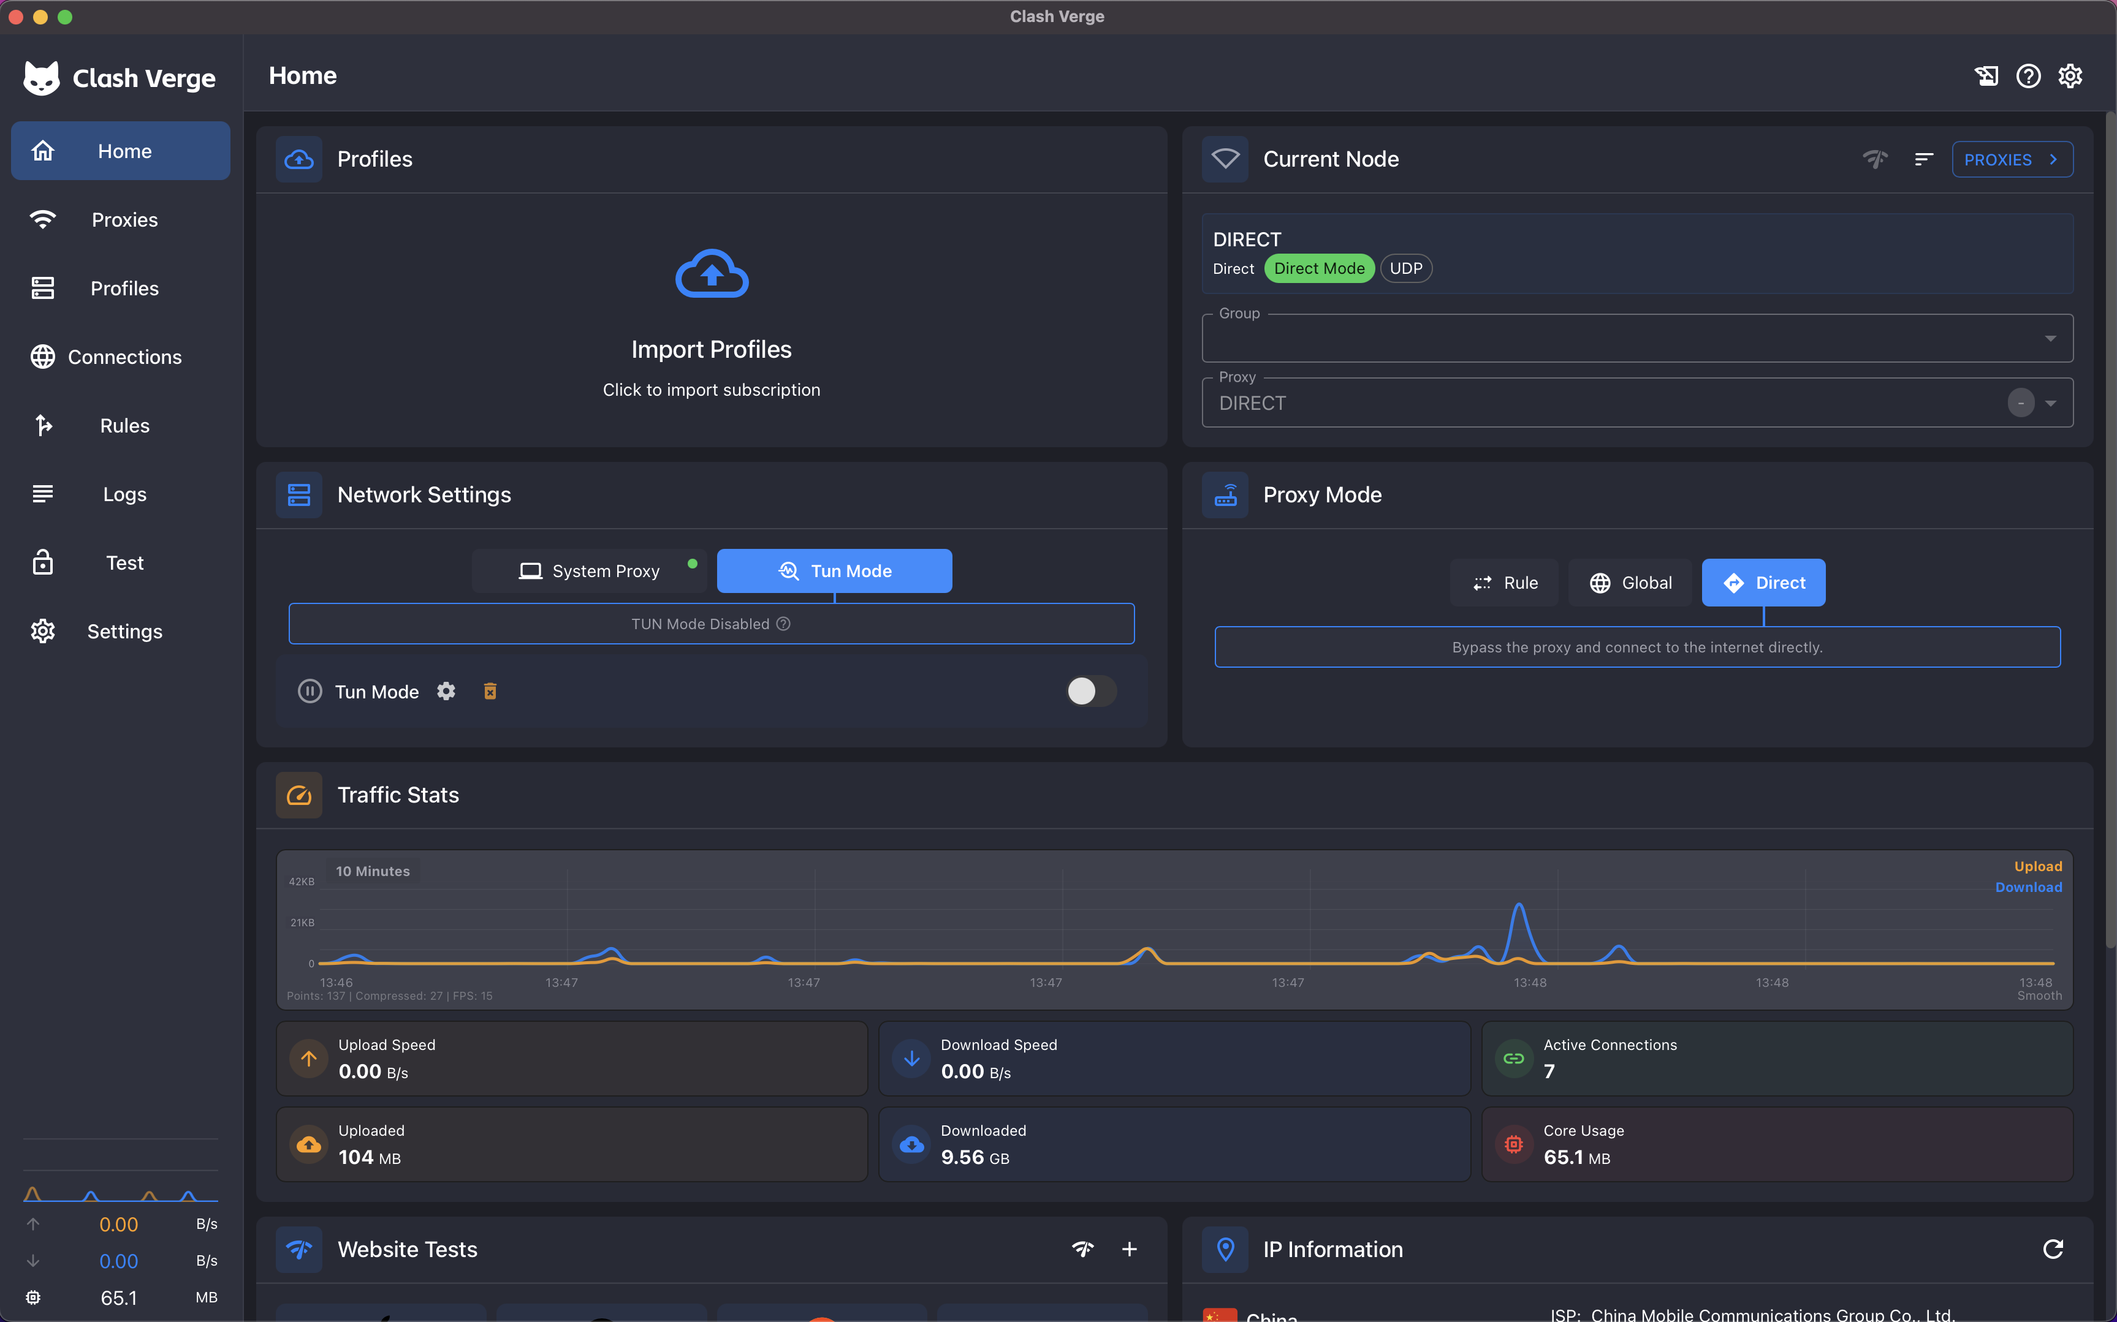Refresh IP Information

[2053, 1248]
